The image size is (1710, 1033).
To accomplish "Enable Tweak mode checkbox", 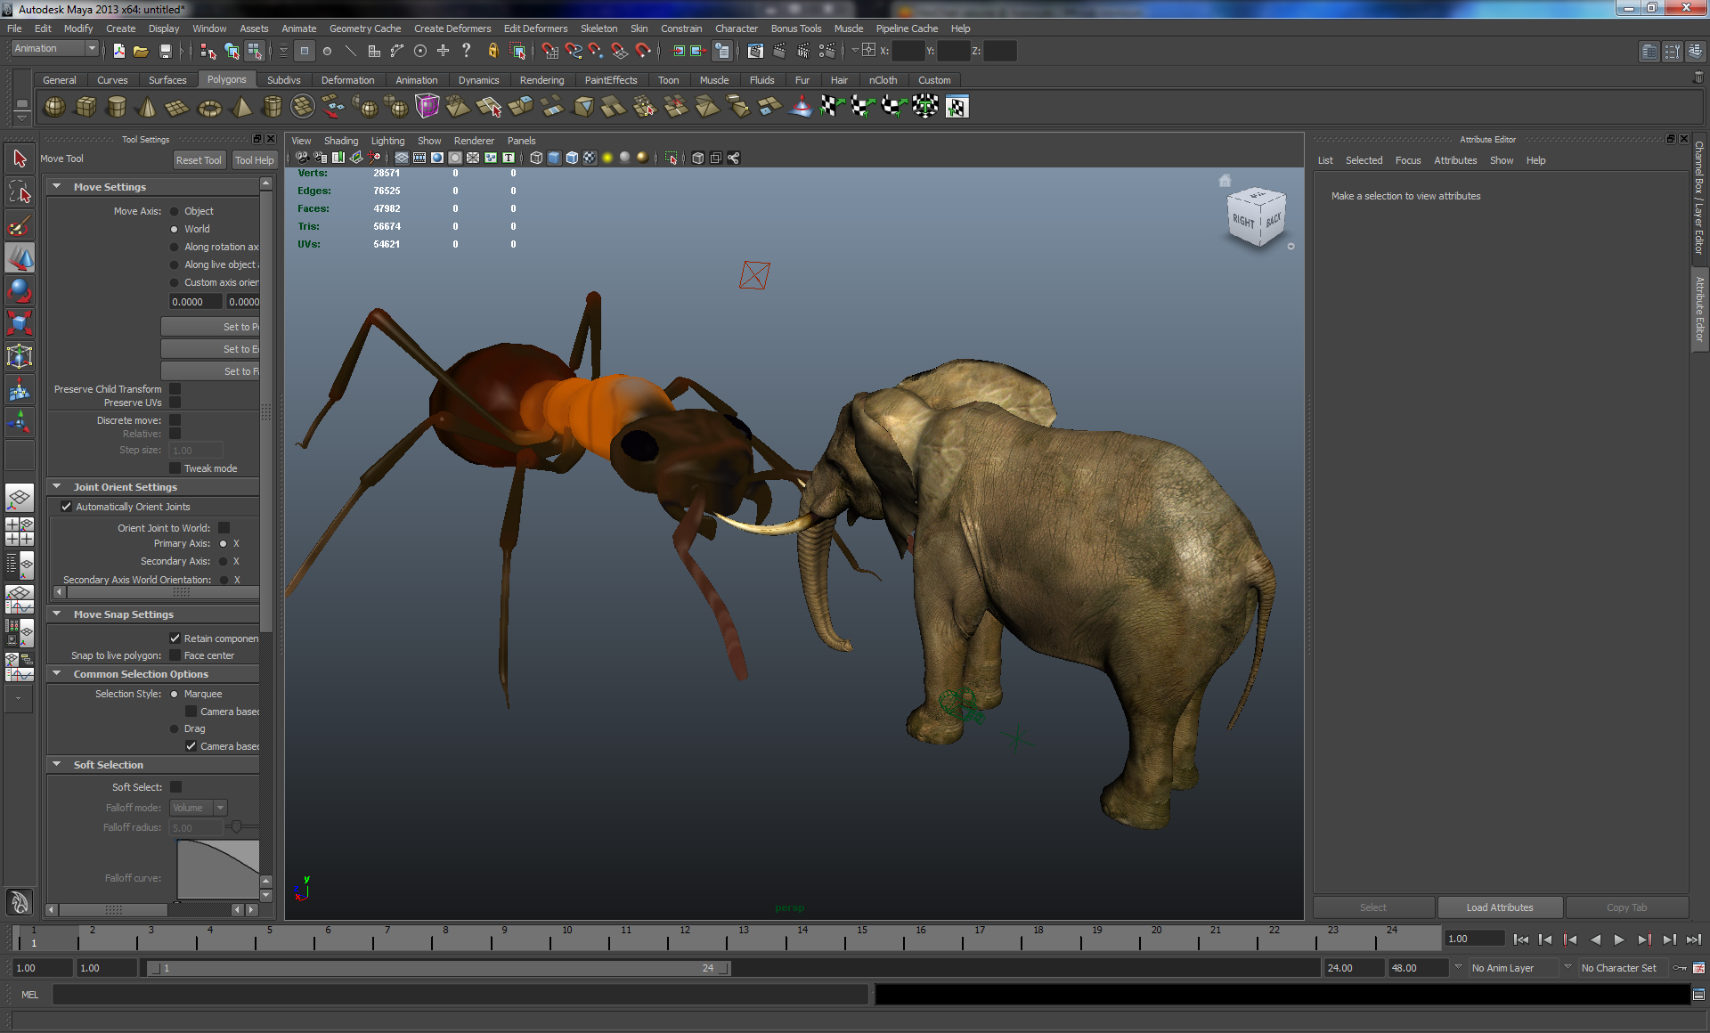I will (175, 468).
